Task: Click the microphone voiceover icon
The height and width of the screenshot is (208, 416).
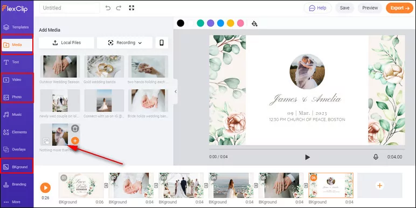Action: 376,157
